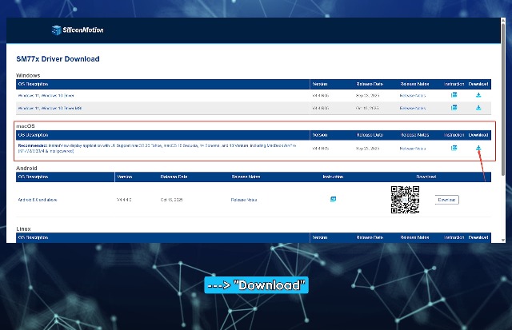512x330 pixels.
Task: Open the Android row instruction icon
Action: coord(333,199)
